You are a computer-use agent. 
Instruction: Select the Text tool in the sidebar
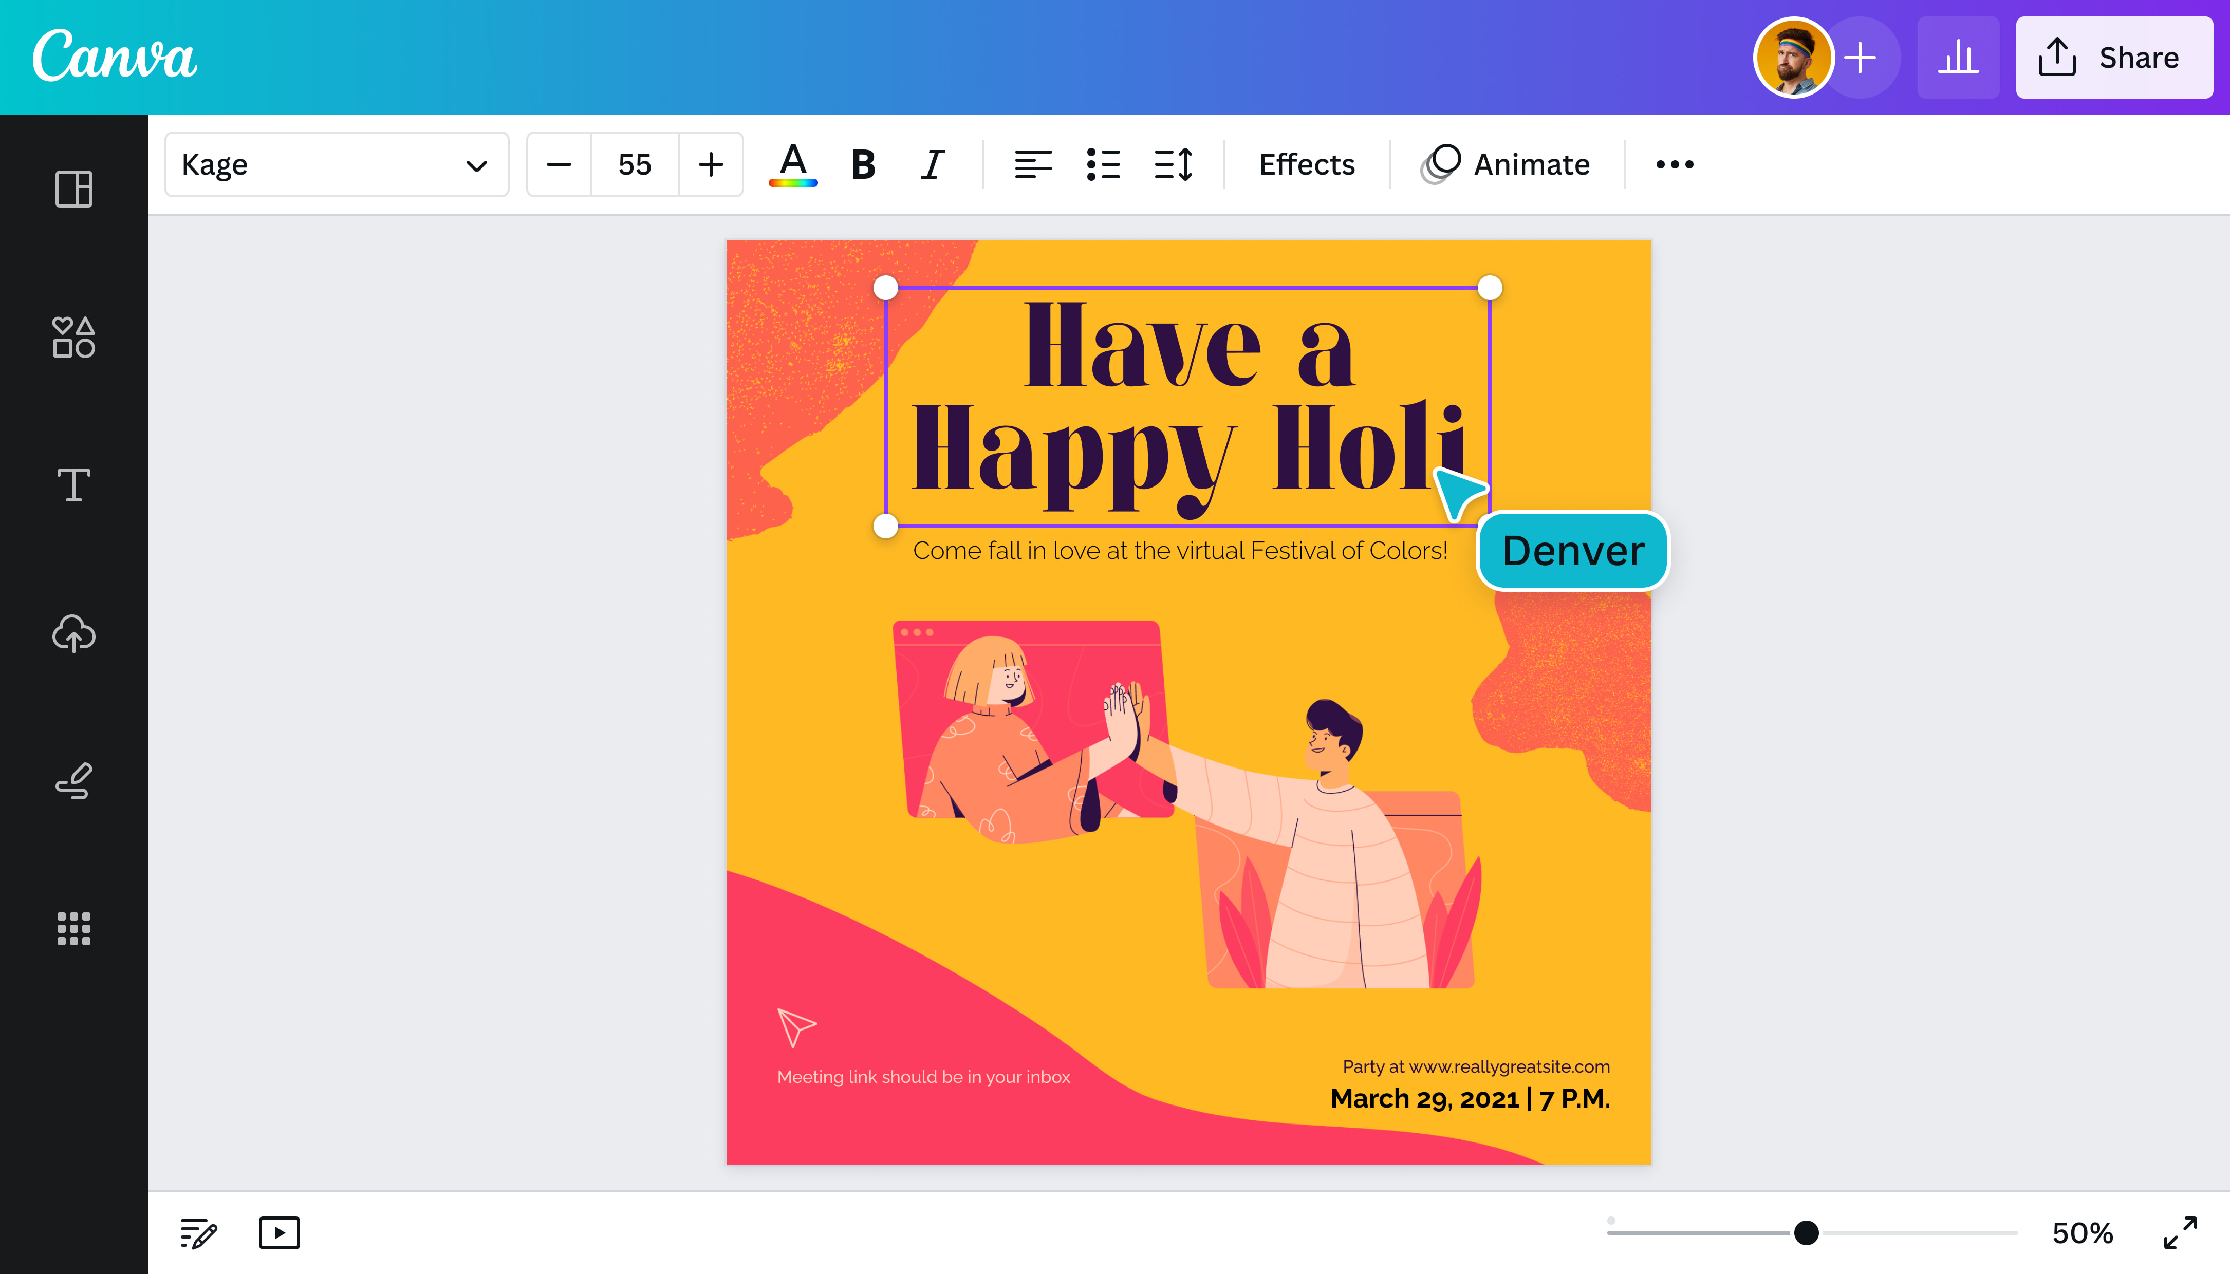(72, 484)
